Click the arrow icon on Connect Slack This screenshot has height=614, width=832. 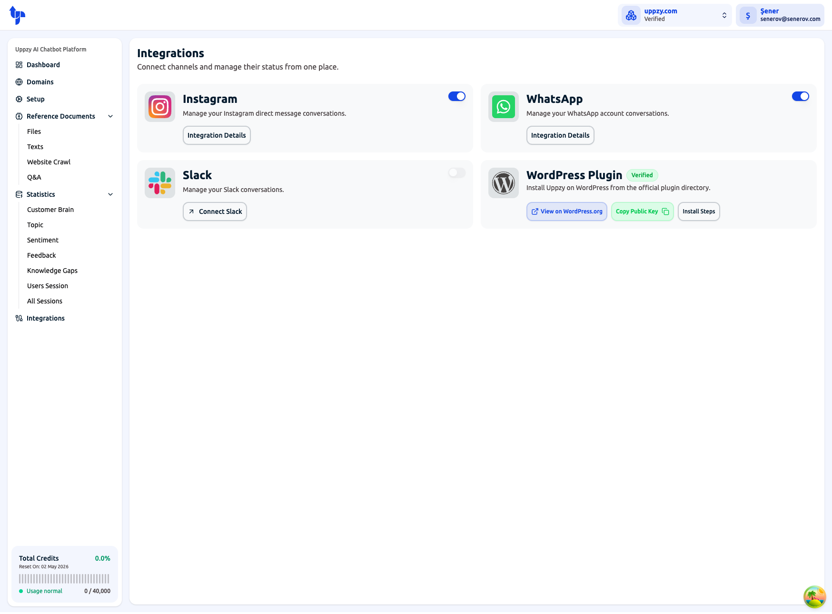pos(191,211)
